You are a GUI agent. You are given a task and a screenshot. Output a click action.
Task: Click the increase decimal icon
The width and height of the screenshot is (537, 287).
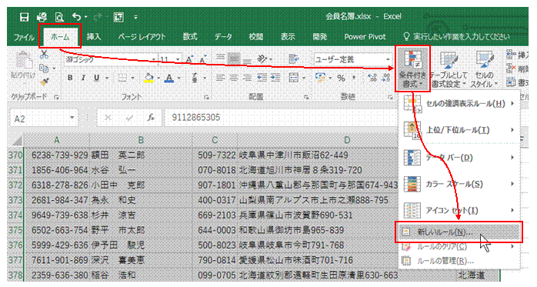pyautogui.click(x=372, y=78)
